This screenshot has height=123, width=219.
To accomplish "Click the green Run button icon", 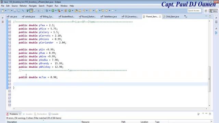I will coord(53,11).
